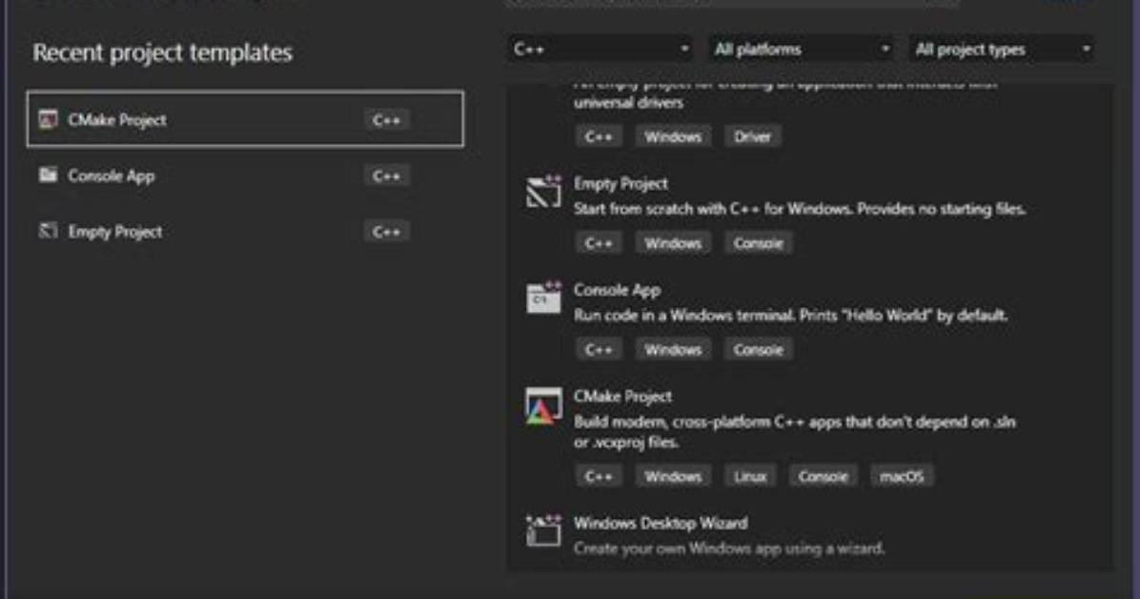Click the Console tag under Empty Project template
Screen dimensions: 1140x599
point(758,243)
